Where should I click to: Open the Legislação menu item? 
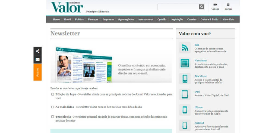pos(176,19)
